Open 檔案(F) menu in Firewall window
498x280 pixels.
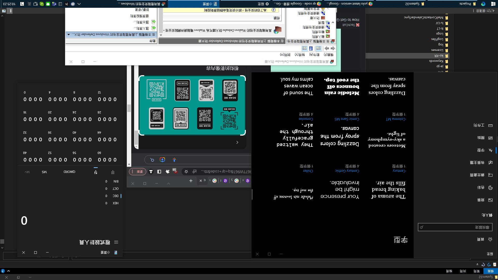(329, 55)
